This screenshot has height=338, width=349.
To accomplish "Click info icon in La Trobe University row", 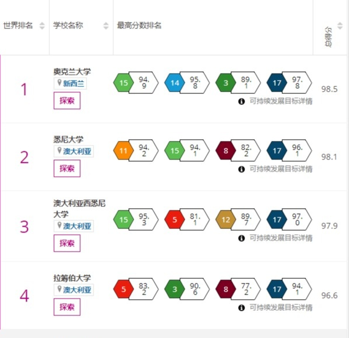I will pyautogui.click(x=242, y=308).
